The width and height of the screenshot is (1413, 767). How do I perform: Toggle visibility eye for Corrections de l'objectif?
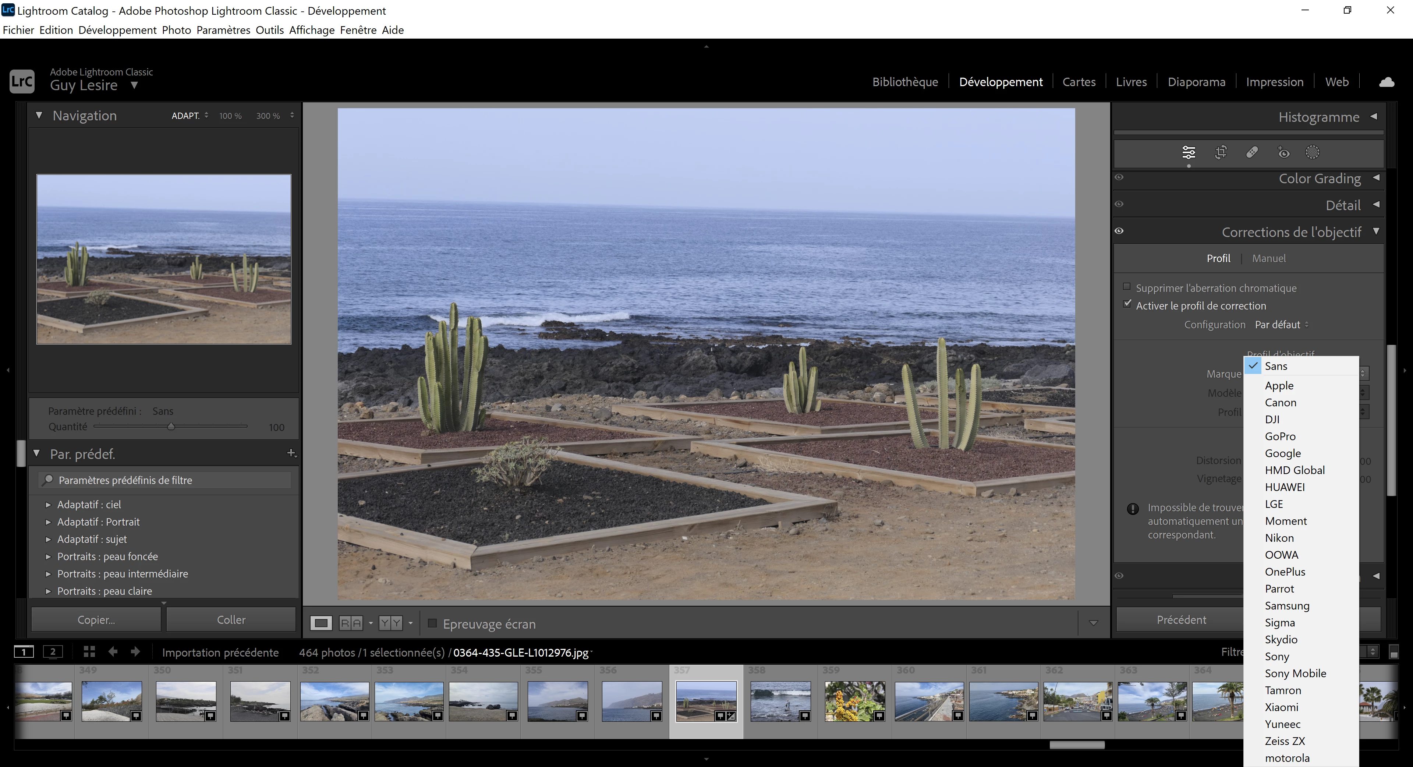point(1119,231)
